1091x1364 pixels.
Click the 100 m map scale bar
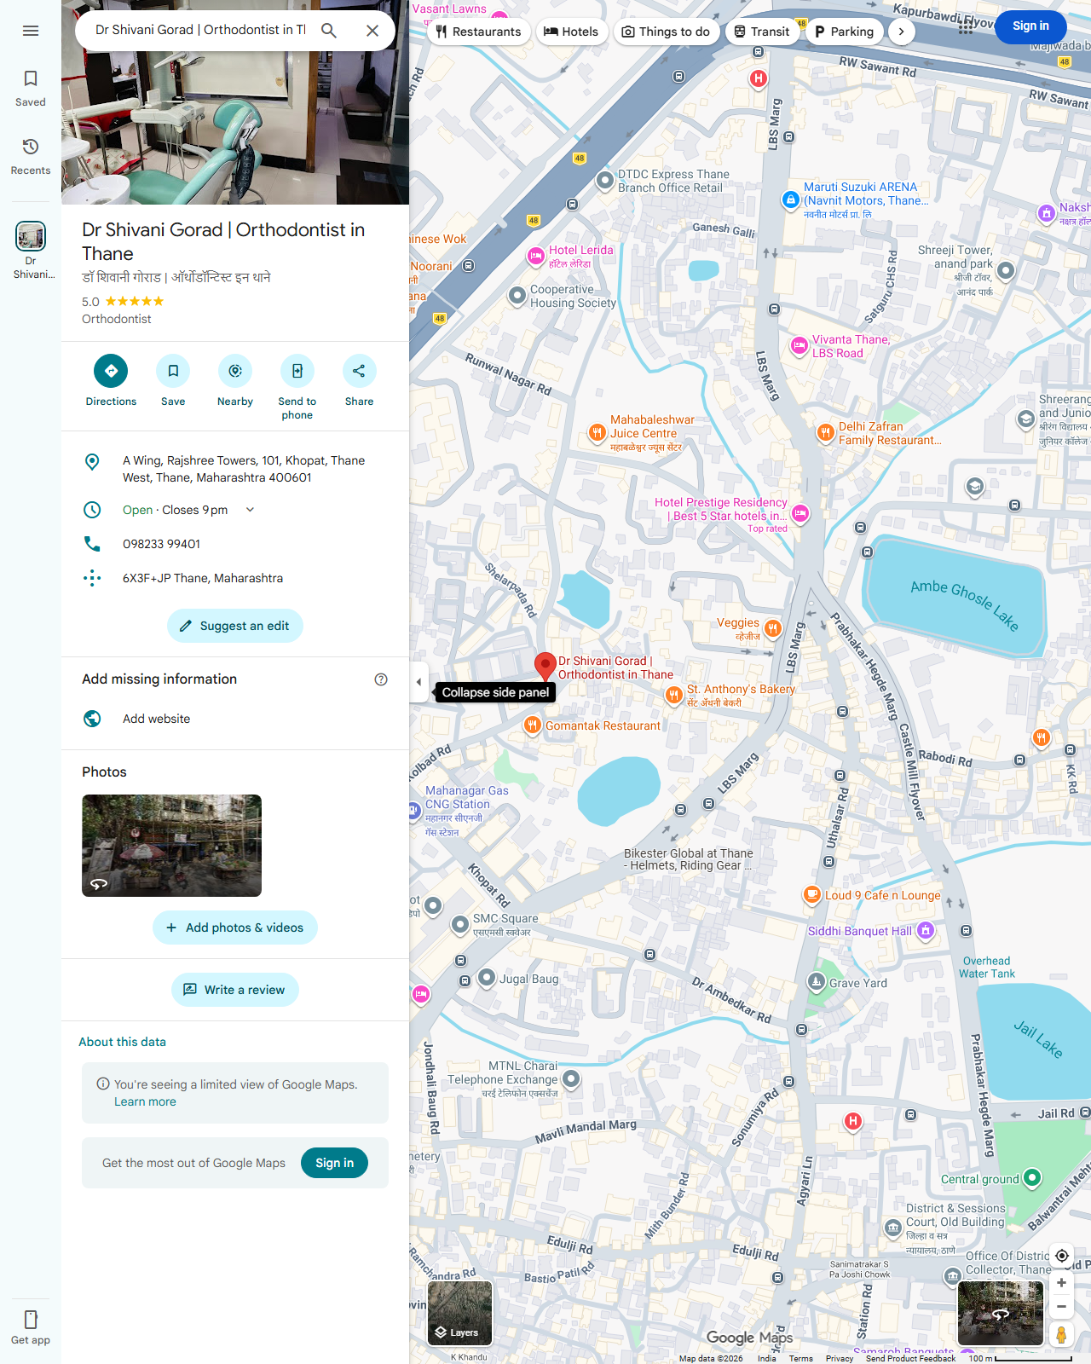[x=1019, y=1358]
